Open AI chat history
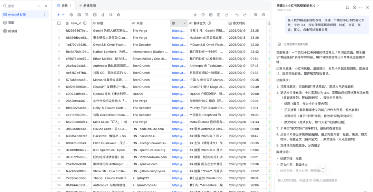Image resolution: width=373 pixels, height=192 pixels. [x=354, y=7]
